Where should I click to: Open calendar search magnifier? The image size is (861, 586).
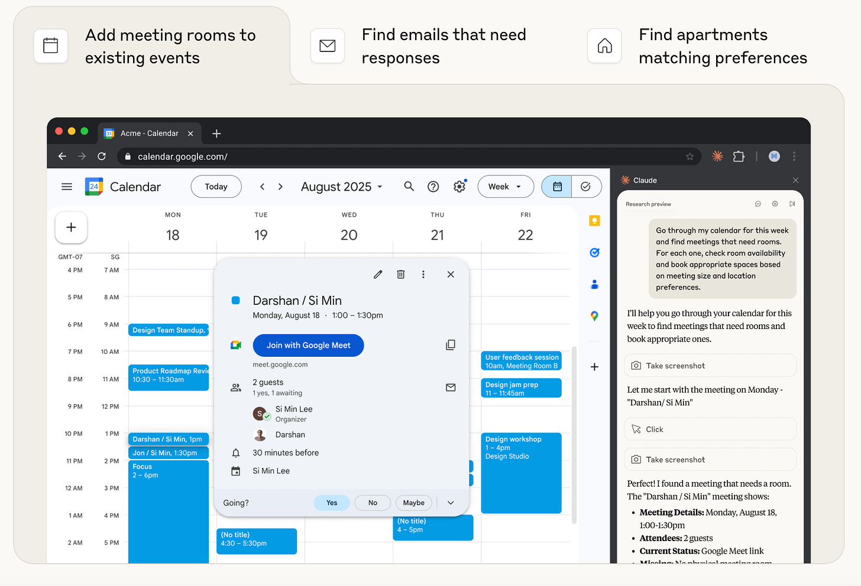(x=409, y=187)
